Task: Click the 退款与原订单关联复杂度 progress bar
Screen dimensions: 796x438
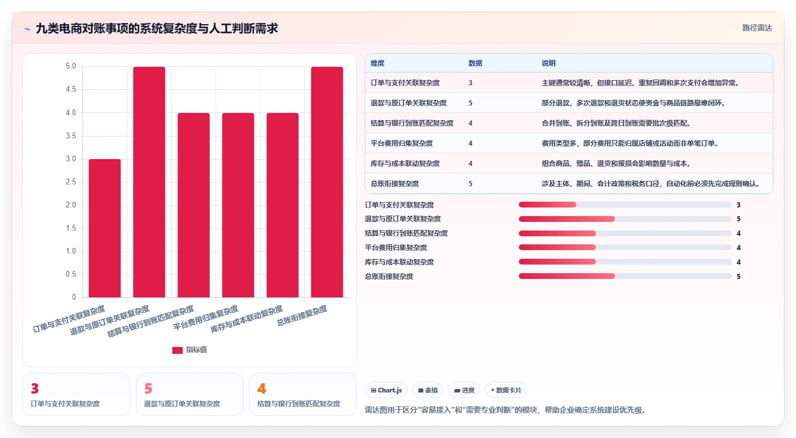Action: point(625,219)
